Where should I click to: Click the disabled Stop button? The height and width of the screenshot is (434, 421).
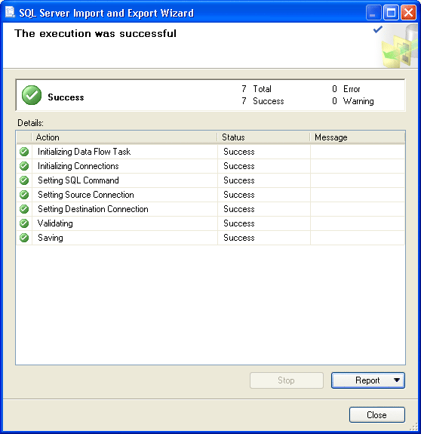click(286, 380)
